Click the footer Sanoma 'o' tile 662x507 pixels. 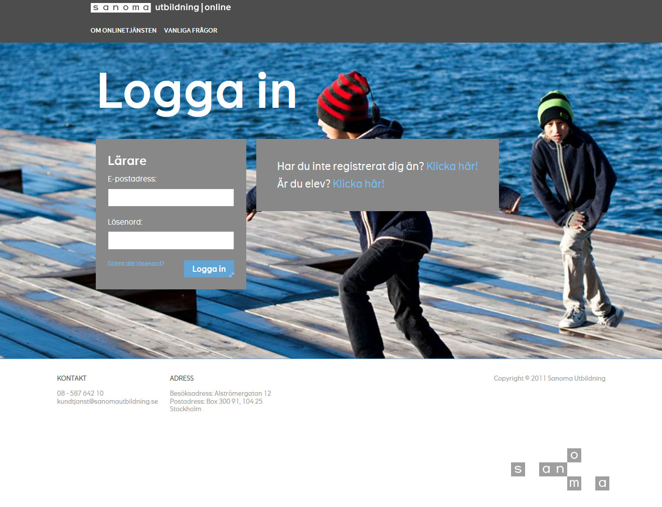click(574, 455)
